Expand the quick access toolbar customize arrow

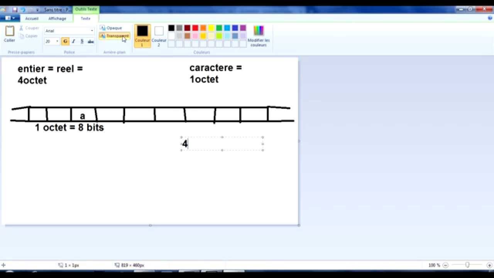[x=37, y=10]
